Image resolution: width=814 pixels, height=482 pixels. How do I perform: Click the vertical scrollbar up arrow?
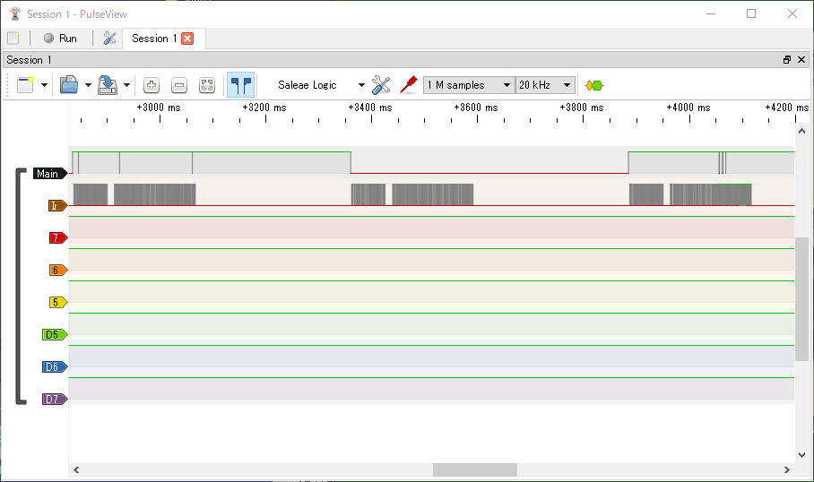(801, 131)
